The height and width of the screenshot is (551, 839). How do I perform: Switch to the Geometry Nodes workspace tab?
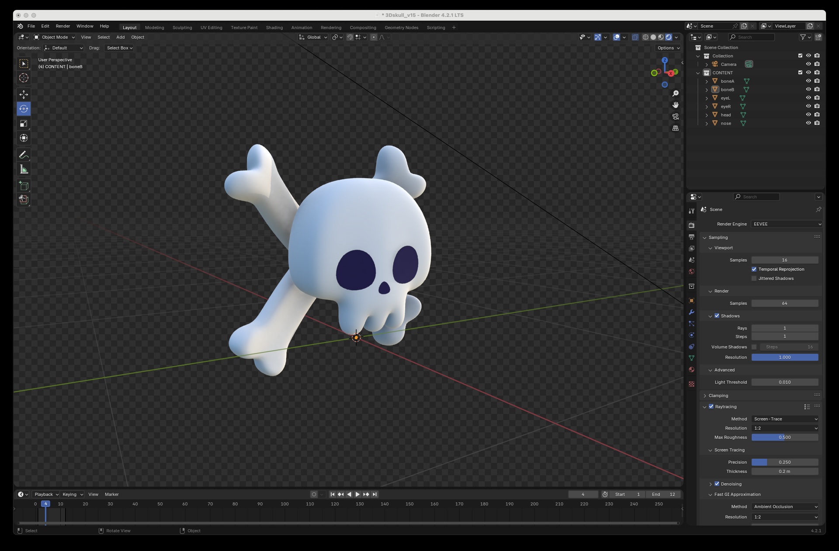(401, 28)
